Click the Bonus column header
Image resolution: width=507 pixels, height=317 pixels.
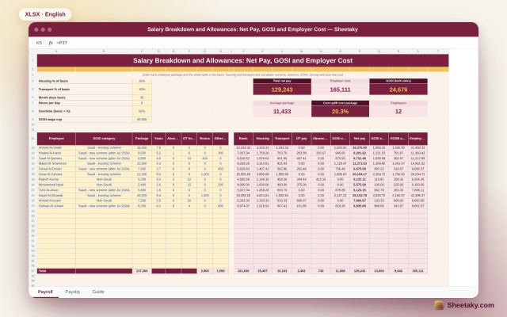(204, 139)
